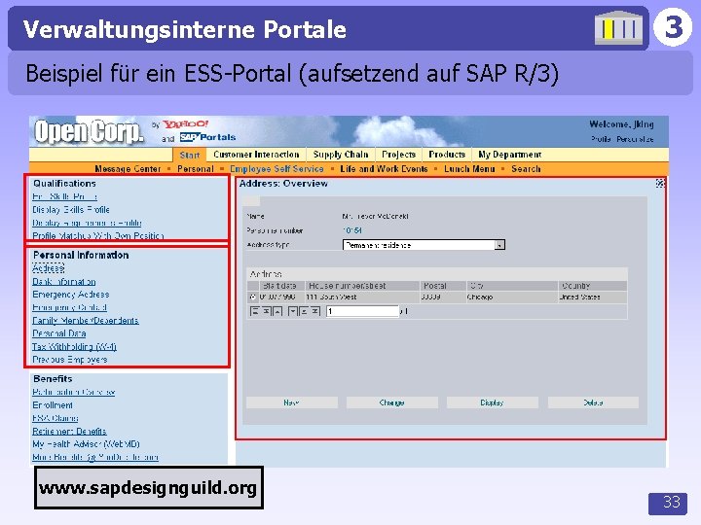The image size is (701, 525).
Task: Select Personal in the sub-navigation
Action: (196, 169)
